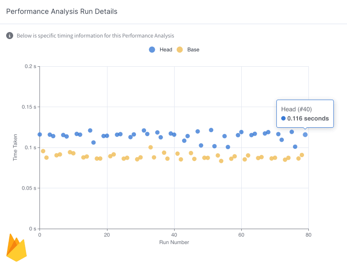The image size is (347, 266).
Task: Toggle the Base series legend item
Action: 188,50
